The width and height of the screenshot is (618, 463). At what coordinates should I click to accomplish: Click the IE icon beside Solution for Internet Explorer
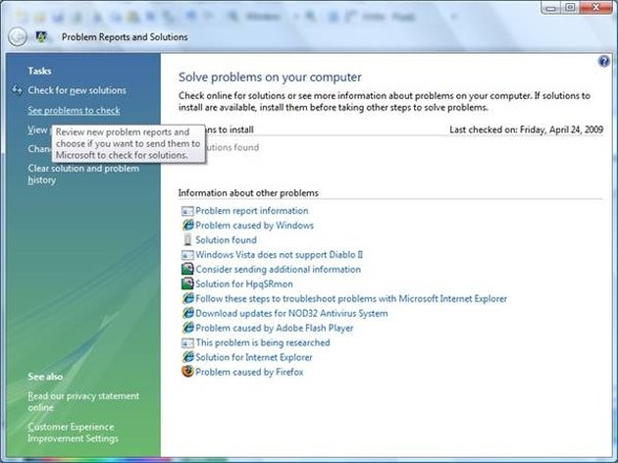point(187,357)
